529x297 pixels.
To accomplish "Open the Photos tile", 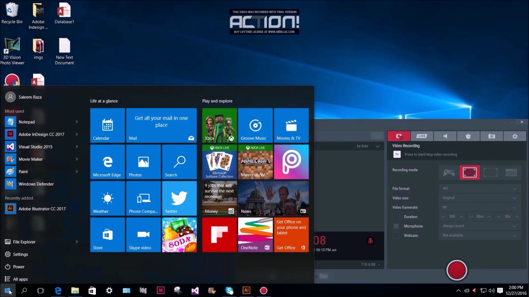I will (x=143, y=162).
